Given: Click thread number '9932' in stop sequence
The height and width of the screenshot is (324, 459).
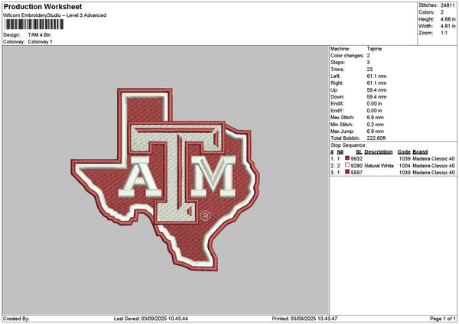Looking at the screenshot, I should [356, 159].
